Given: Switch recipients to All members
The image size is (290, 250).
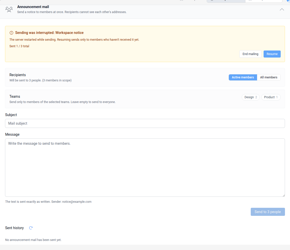Looking at the screenshot, I should [x=269, y=77].
